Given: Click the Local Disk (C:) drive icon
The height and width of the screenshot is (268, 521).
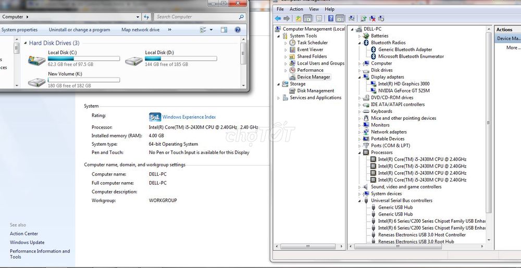Looking at the screenshot, I should coord(37,60).
